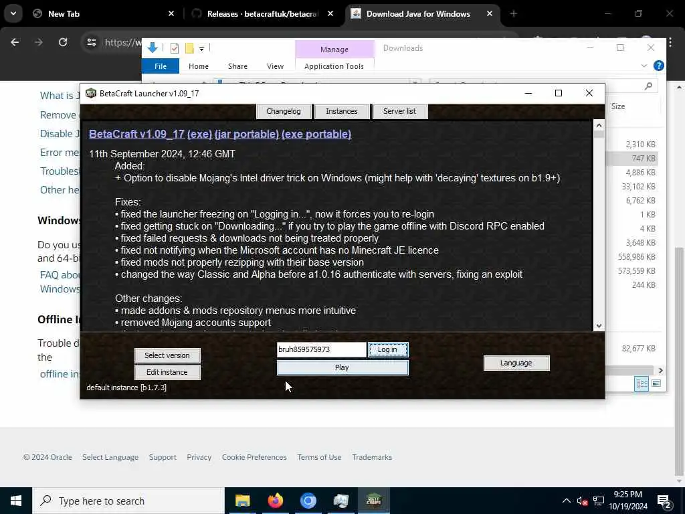Image resolution: width=685 pixels, height=514 pixels.
Task: Click the Select Language footer link
Action: coord(110,457)
